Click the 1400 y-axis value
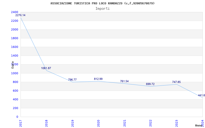The image size is (205, 128). 15,56
